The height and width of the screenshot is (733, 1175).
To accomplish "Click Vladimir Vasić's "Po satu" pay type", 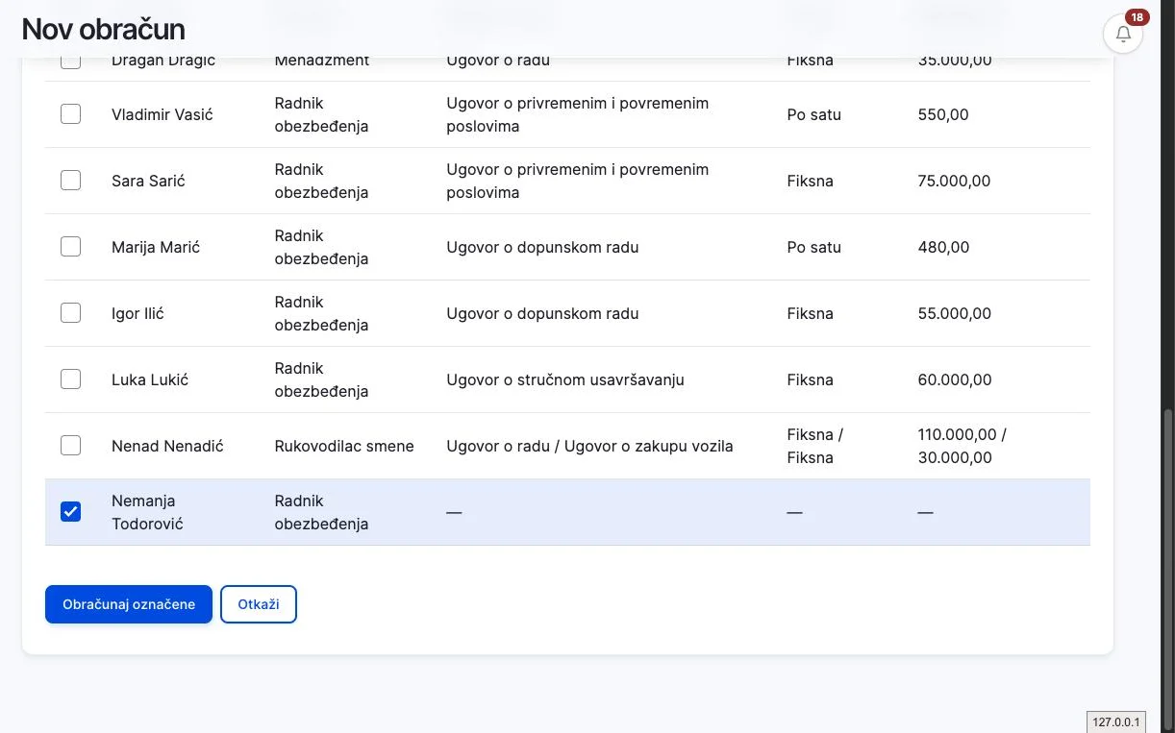I will click(813, 114).
